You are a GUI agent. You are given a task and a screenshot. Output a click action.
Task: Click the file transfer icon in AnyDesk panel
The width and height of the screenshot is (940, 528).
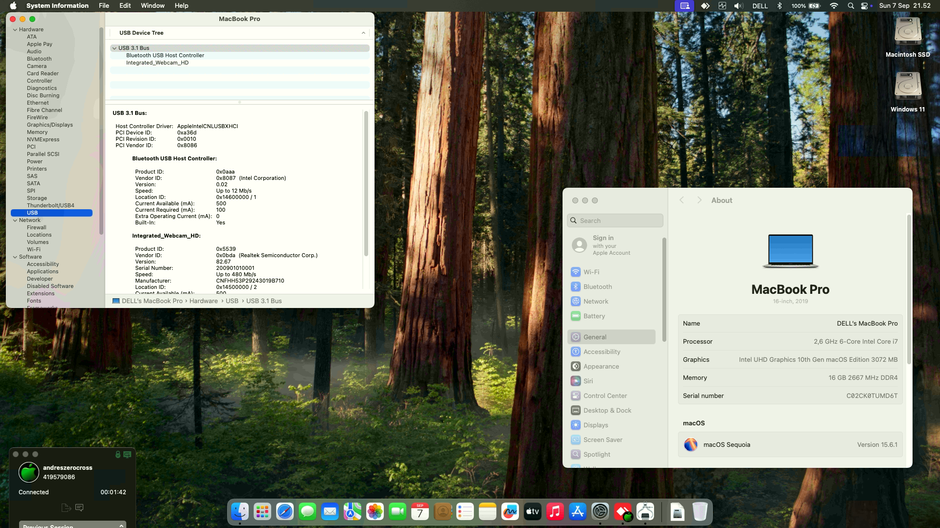(x=66, y=508)
